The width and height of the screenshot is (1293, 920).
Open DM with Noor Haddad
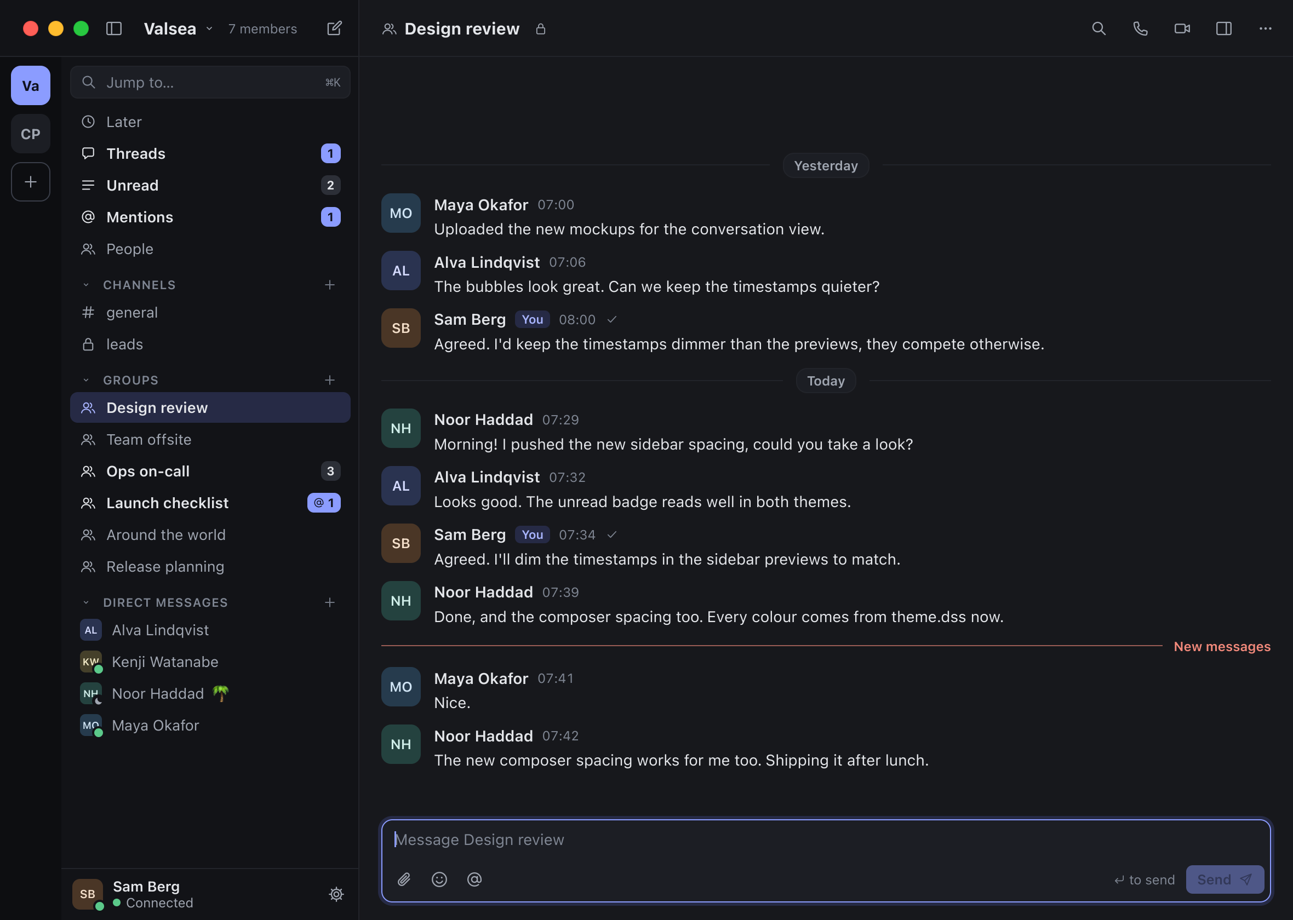coord(210,693)
